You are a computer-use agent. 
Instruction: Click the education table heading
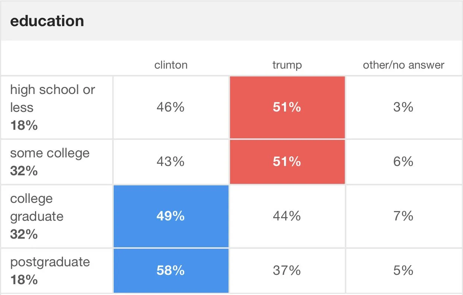(47, 21)
